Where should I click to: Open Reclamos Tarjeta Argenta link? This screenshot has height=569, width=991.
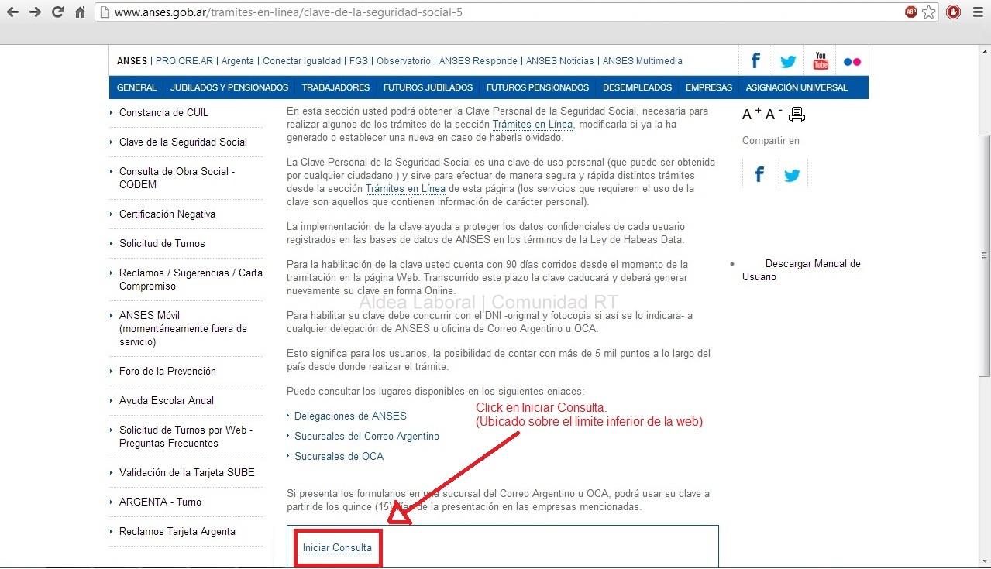(177, 531)
